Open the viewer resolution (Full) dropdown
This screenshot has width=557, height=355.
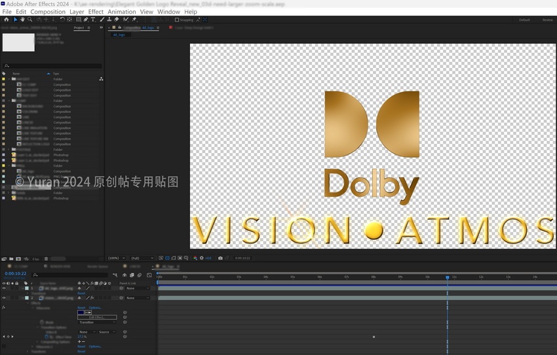click(x=142, y=258)
